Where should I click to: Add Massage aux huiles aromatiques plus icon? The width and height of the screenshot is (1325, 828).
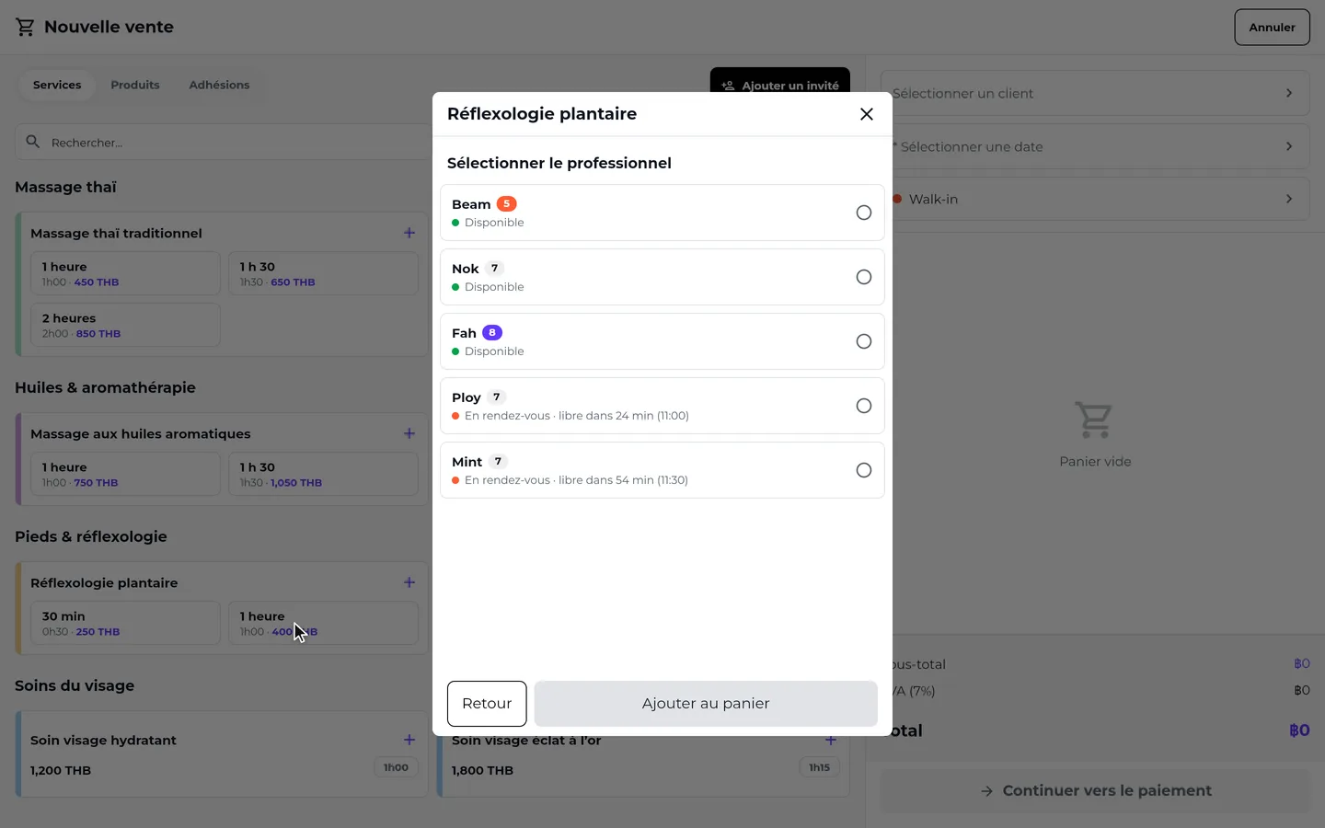409,433
